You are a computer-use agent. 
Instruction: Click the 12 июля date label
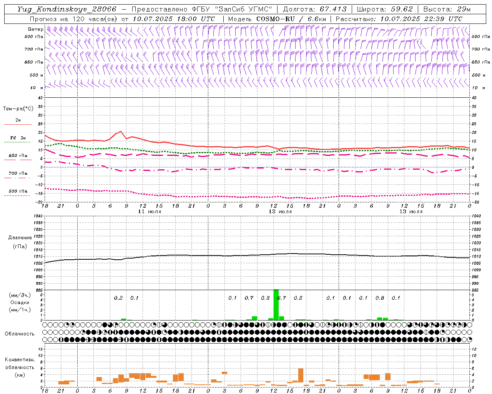click(280, 212)
